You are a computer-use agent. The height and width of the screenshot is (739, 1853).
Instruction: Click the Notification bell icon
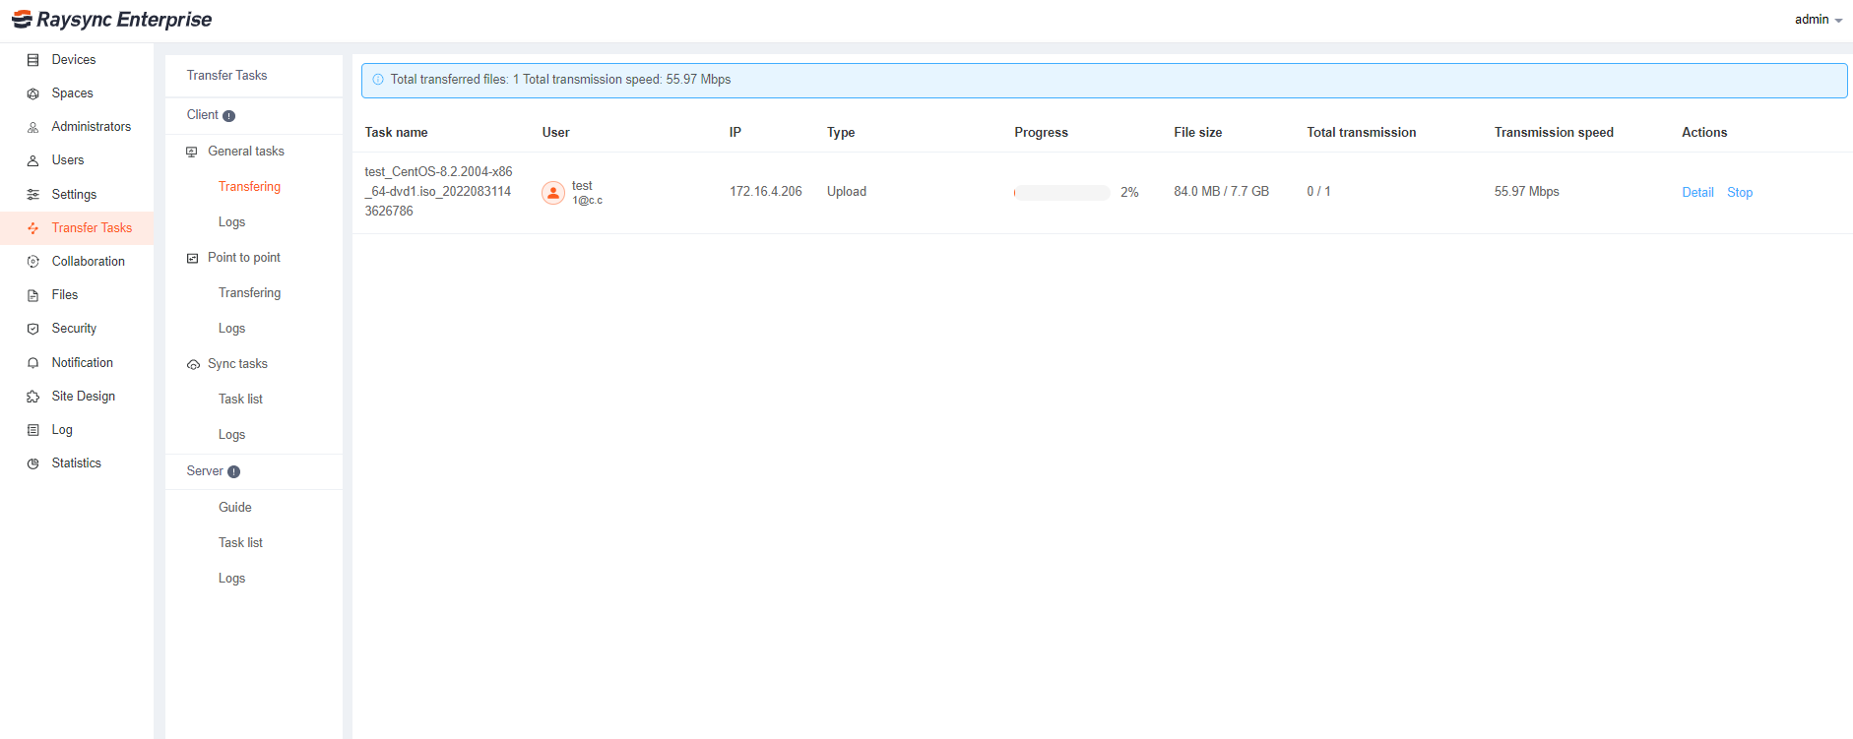tap(32, 363)
